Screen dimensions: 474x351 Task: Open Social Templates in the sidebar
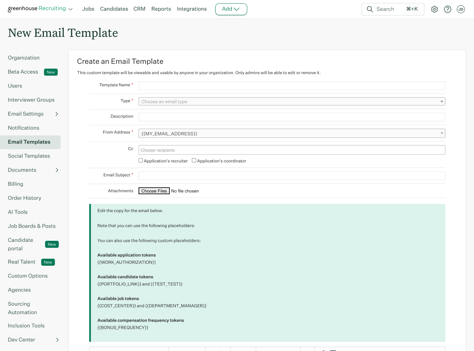pos(29,156)
